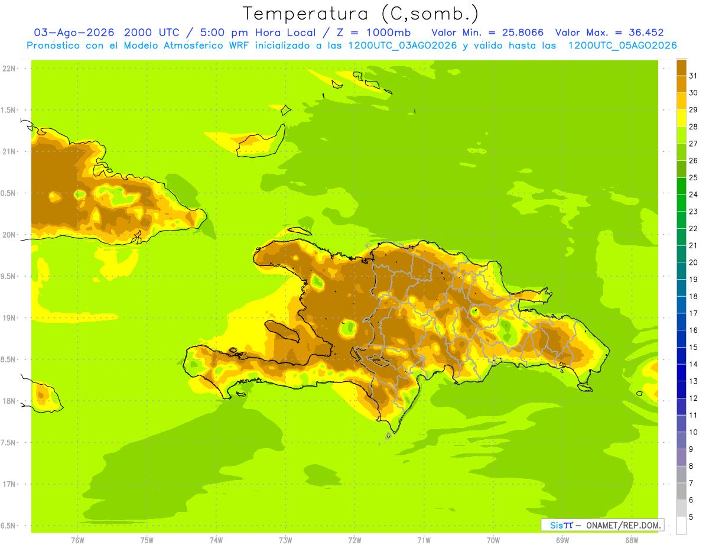Pick colorbar swatch between 27 and 28
Screen dimensions: 709x548
681,135
